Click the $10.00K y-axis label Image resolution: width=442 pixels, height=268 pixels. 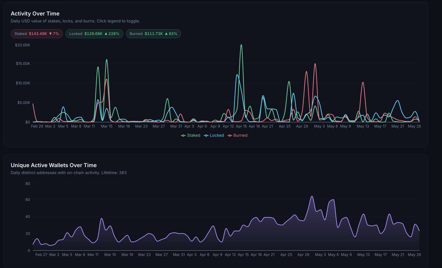pyautogui.click(x=22, y=83)
